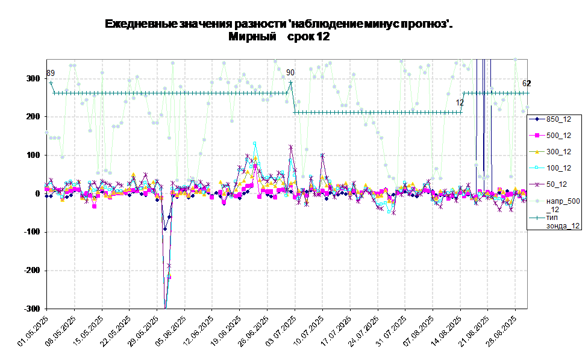588x361 pixels.
Task: Click the напр_500_12 legend text
Action: tap(563, 205)
